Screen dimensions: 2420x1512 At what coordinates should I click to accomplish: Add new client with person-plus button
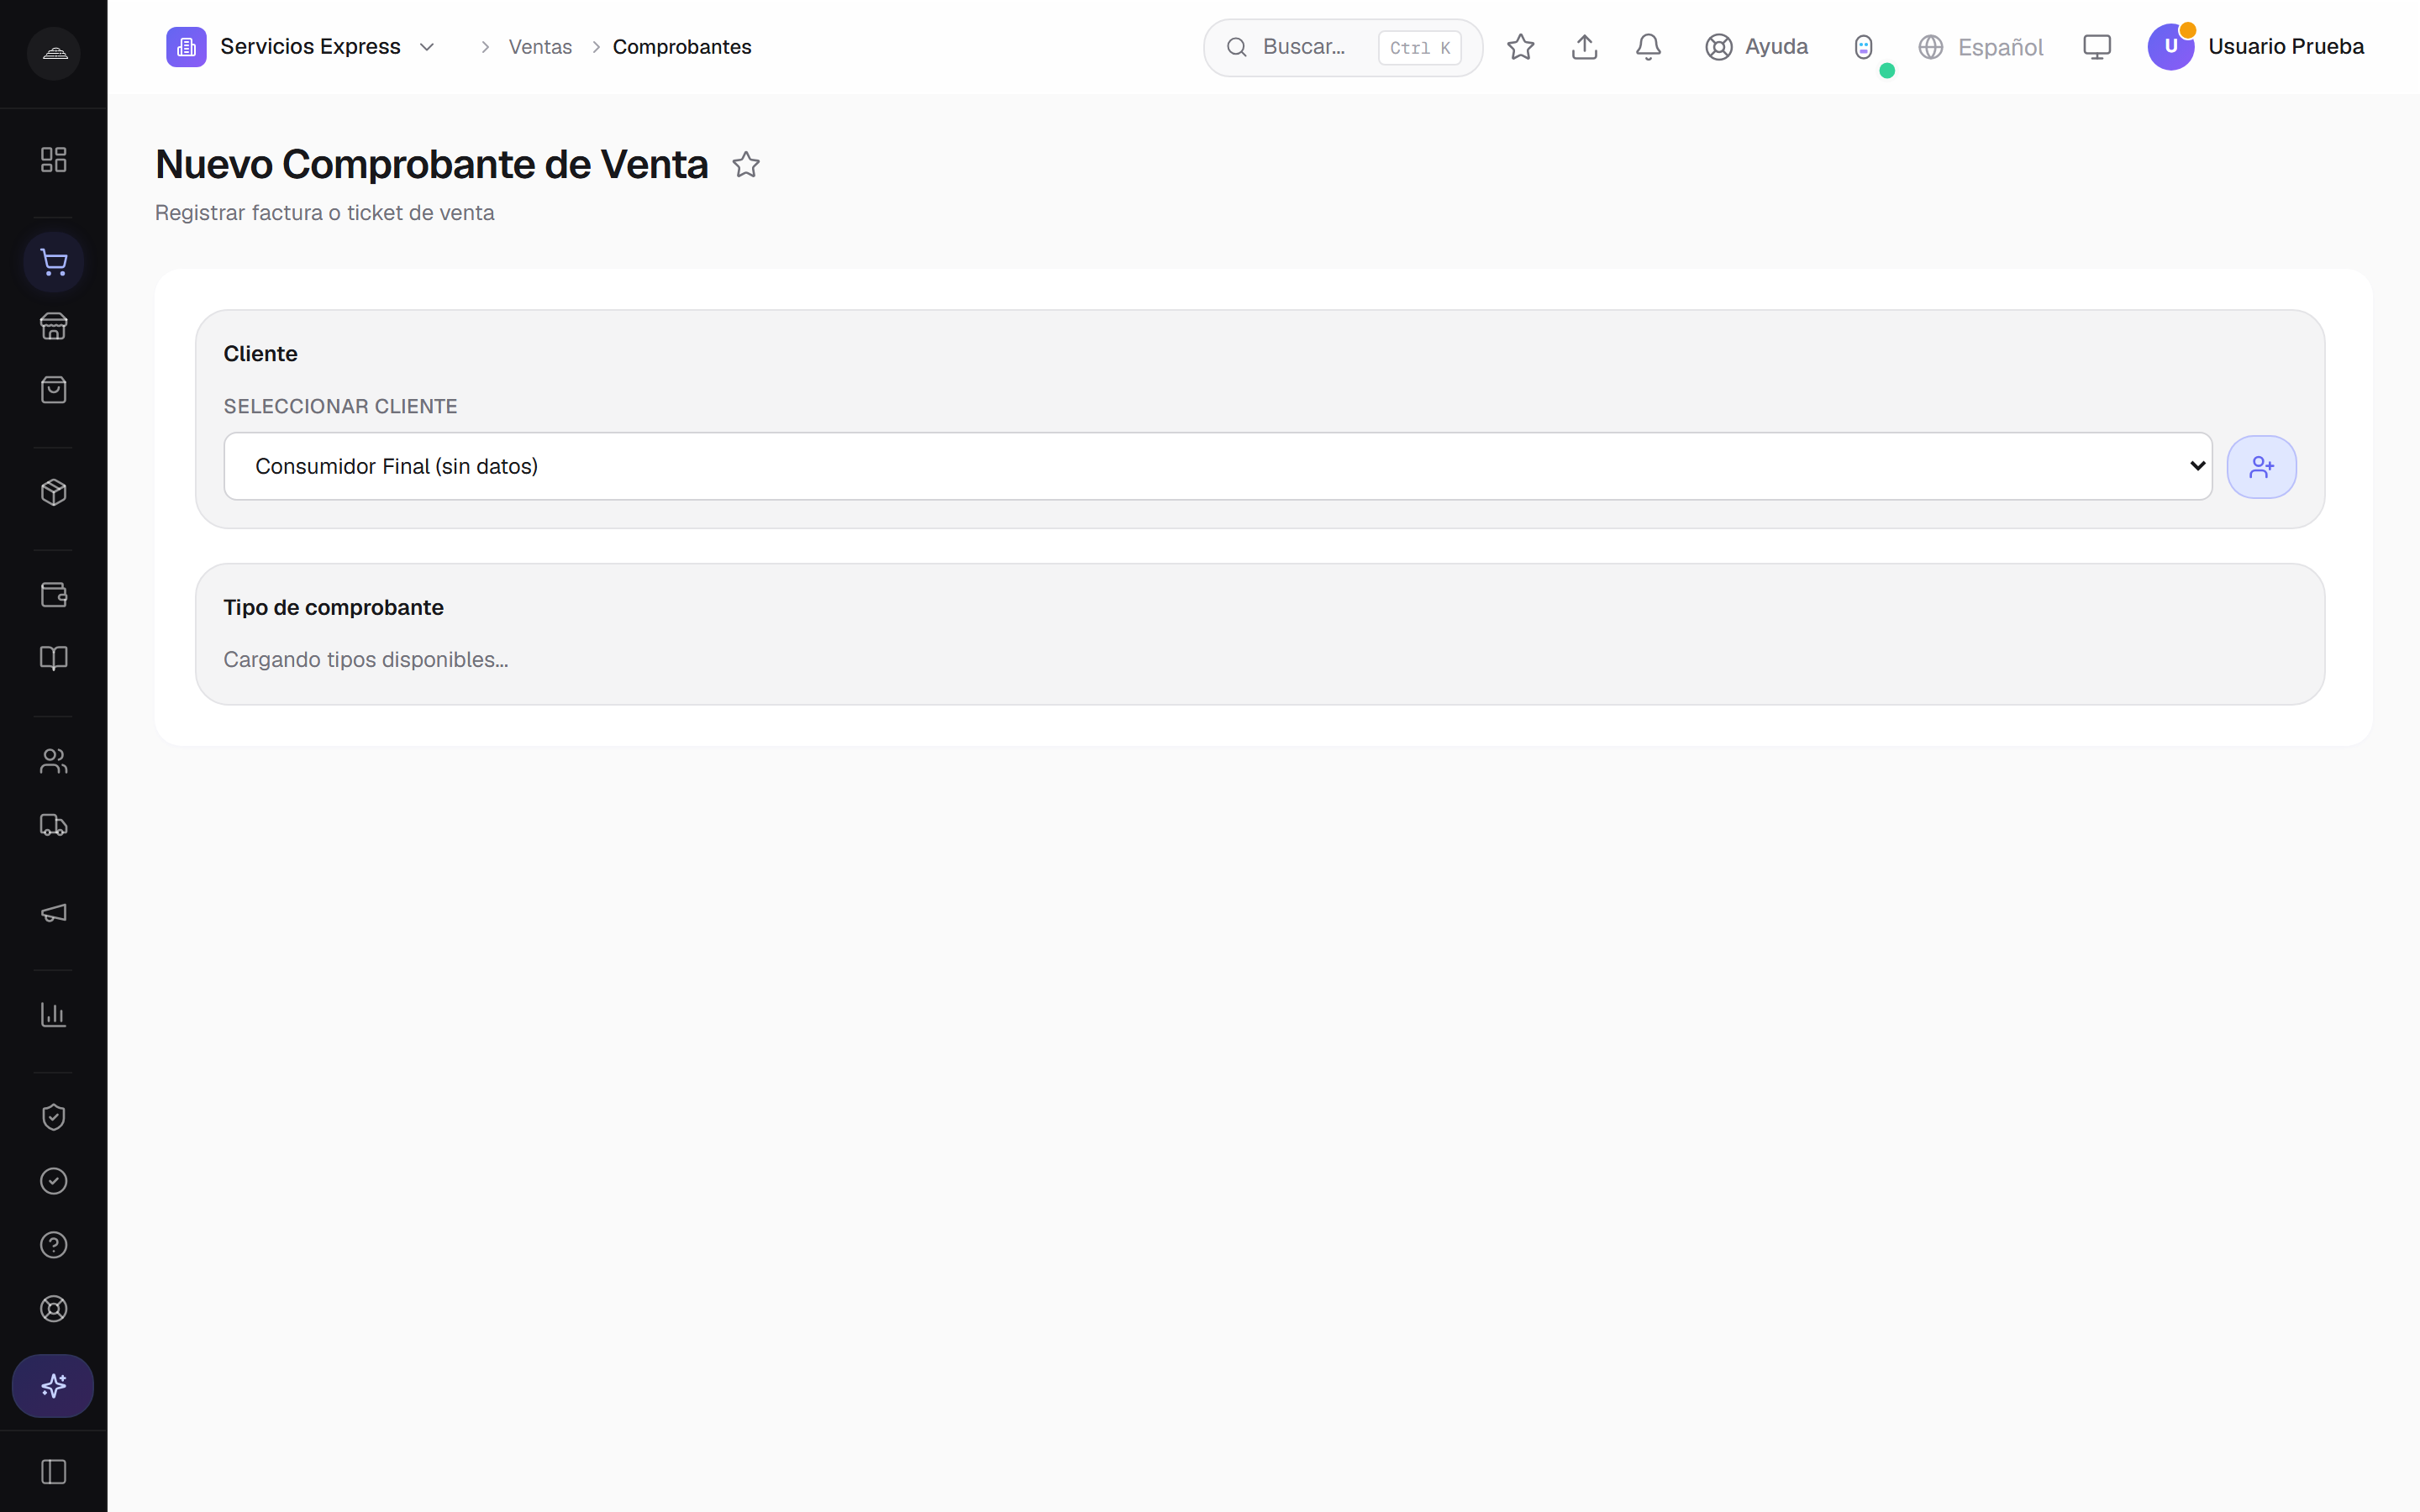point(2262,467)
